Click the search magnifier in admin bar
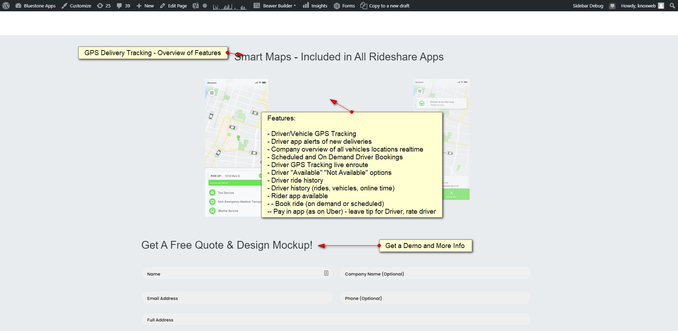 coord(672,6)
